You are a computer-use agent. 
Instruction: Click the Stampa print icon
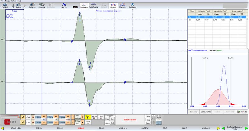(41, 5)
